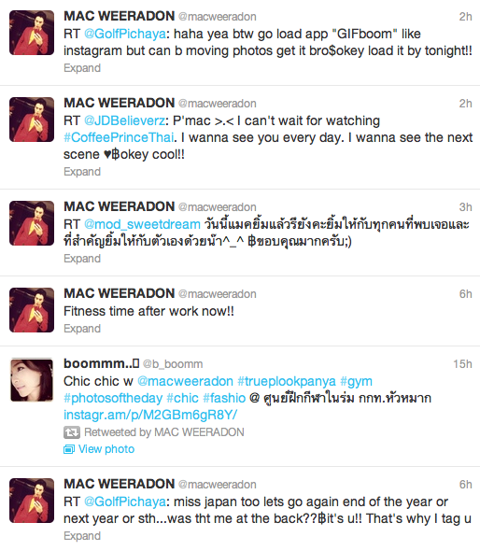Open b_boomm's profile avatar
Viewport: 480px width, 551px height.
[32, 380]
